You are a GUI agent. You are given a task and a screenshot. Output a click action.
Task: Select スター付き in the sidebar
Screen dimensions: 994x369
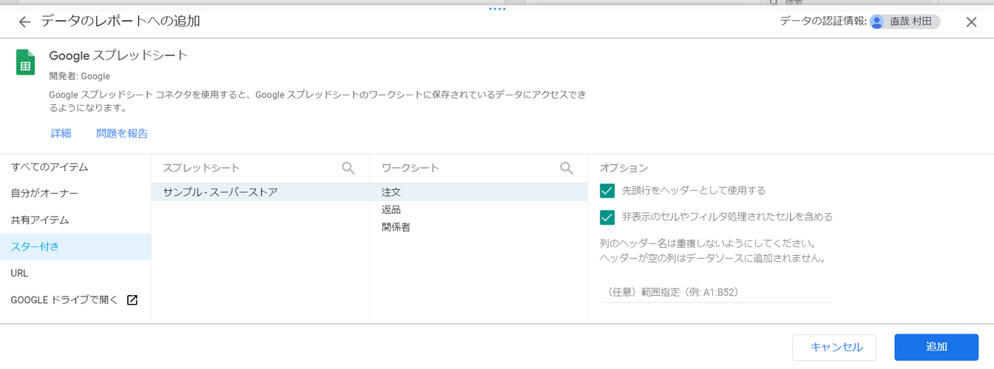[75, 247]
